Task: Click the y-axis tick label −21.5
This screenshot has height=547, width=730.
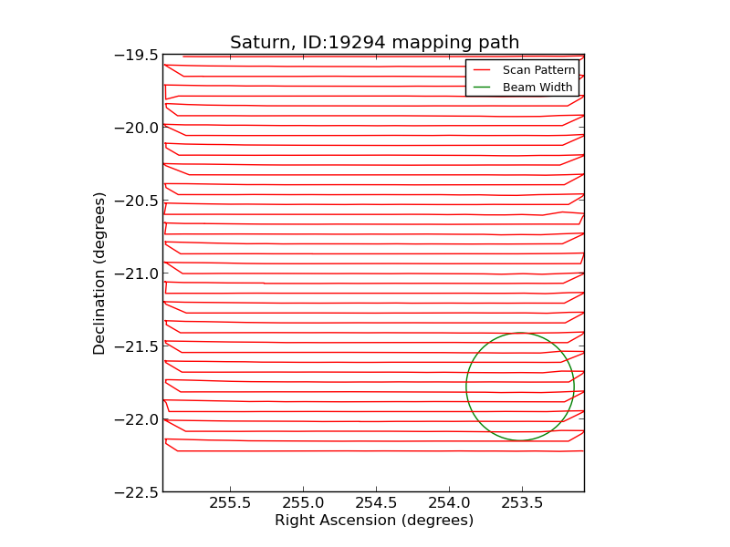Action: tap(136, 346)
